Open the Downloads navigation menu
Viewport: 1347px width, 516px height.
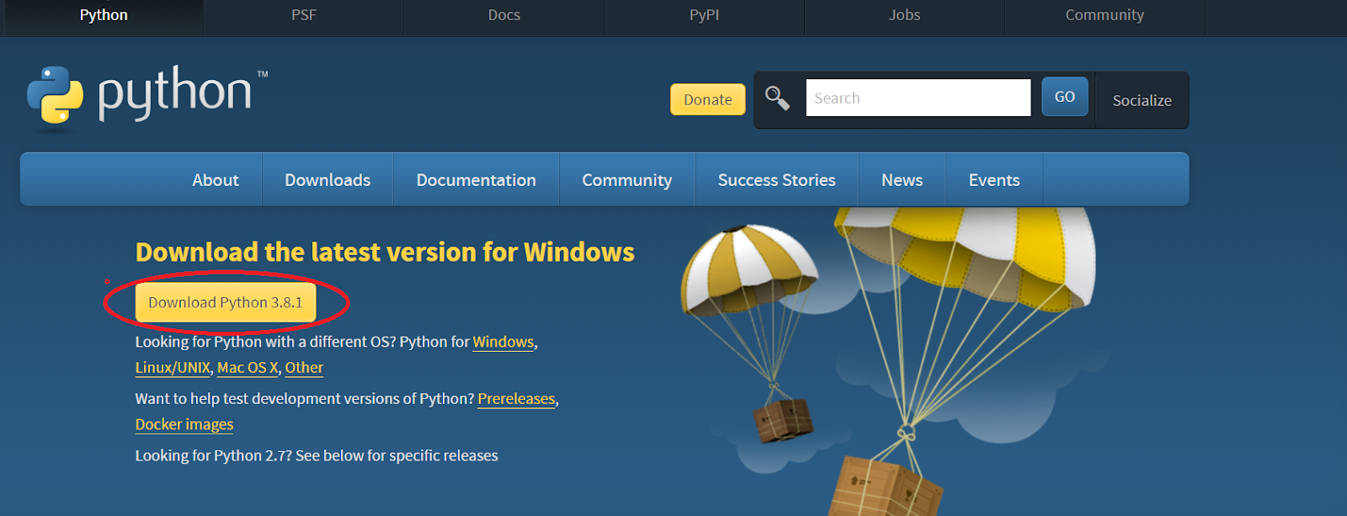(327, 180)
